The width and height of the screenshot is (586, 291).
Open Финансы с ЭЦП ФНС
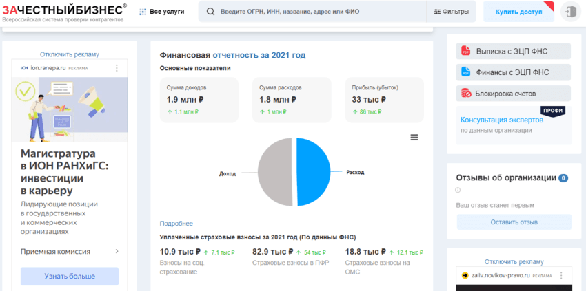[x=513, y=72]
